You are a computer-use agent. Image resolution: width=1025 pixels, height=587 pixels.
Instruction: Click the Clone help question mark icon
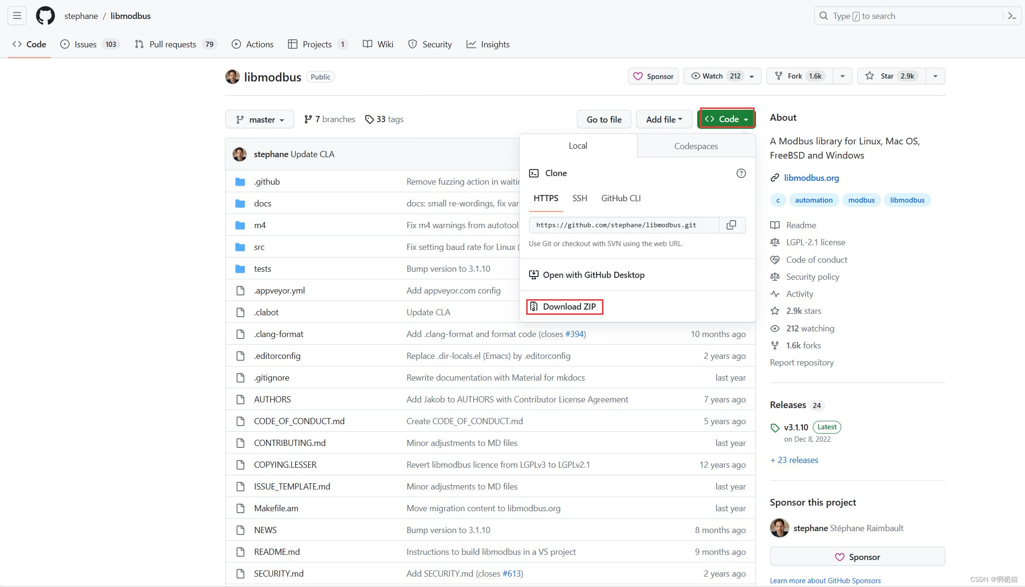click(741, 173)
